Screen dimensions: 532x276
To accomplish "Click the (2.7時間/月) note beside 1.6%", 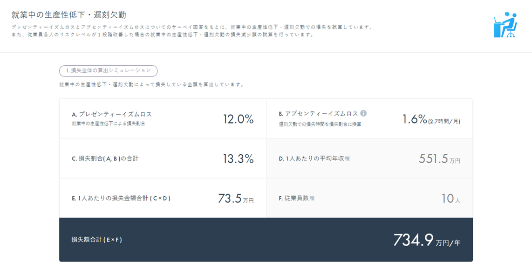I will 444,121.
